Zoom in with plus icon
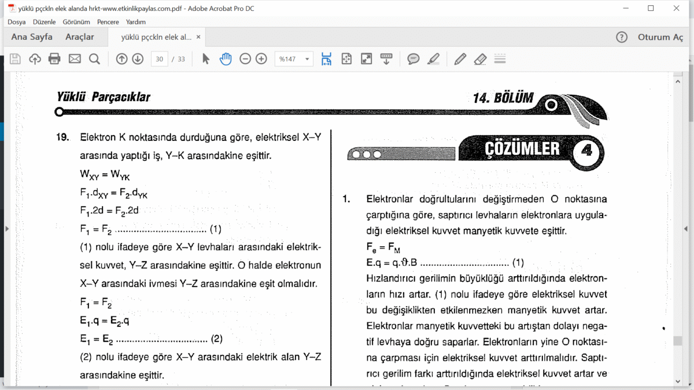 click(x=261, y=59)
